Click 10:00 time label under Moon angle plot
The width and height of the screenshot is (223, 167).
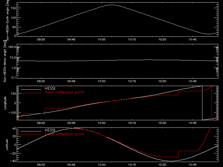(x=101, y=81)
